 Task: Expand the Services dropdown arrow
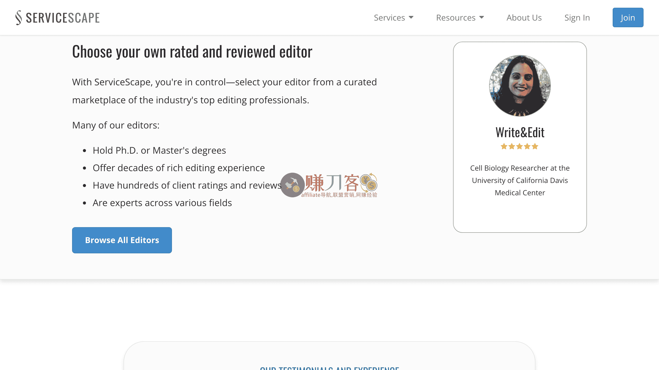pyautogui.click(x=411, y=17)
